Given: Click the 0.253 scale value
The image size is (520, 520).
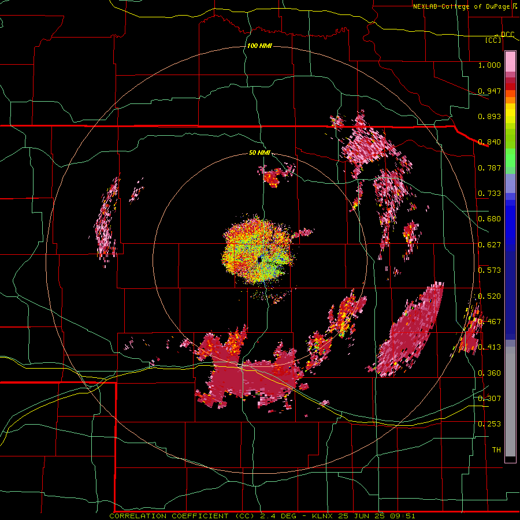Looking at the screenshot, I should click(x=489, y=424).
